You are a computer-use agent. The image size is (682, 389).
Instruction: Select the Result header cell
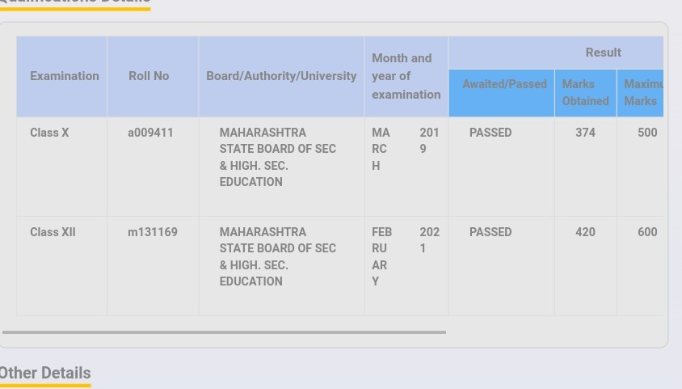[603, 53]
